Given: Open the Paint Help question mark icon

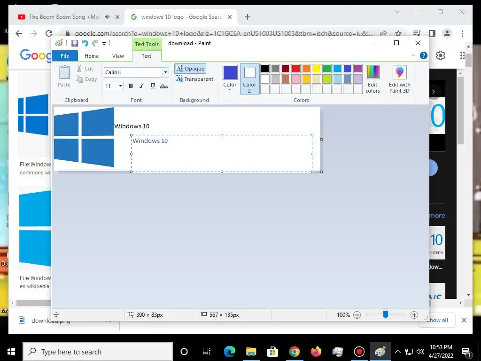Looking at the screenshot, I should click(x=424, y=55).
